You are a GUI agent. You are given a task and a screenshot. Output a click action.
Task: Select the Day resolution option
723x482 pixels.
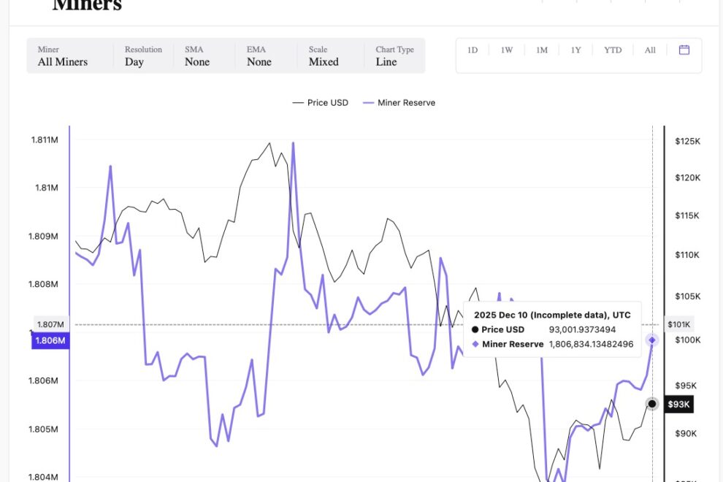[x=135, y=62]
